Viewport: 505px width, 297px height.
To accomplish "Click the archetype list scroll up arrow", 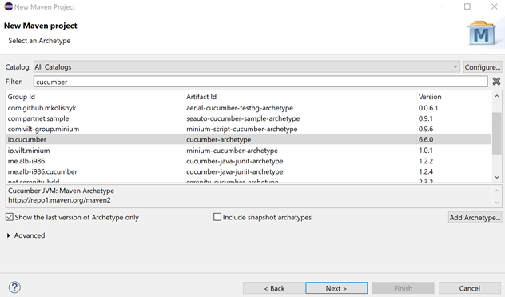I will (x=497, y=96).
